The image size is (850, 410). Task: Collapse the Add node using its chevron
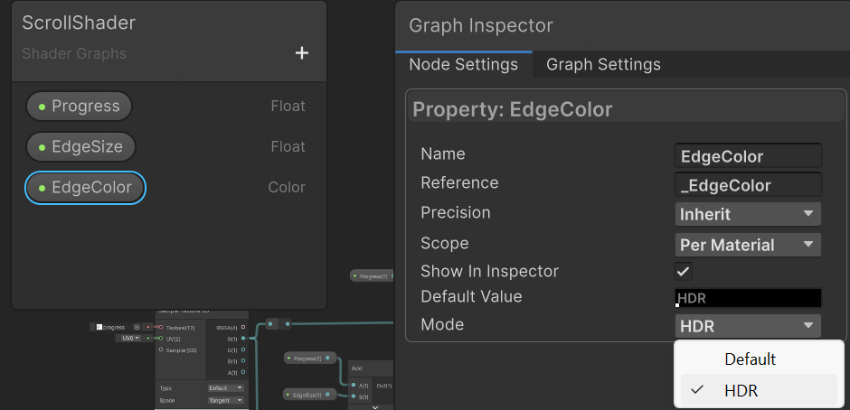[375, 407]
